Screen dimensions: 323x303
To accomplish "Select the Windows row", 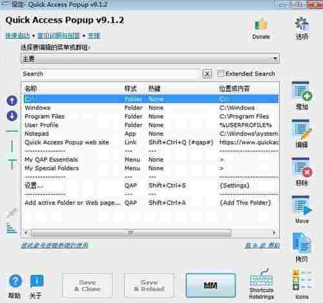I will [151, 108].
